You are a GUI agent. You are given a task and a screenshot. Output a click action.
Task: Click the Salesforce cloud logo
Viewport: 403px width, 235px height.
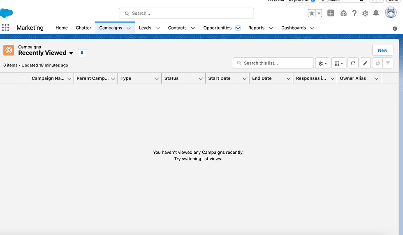click(6, 13)
